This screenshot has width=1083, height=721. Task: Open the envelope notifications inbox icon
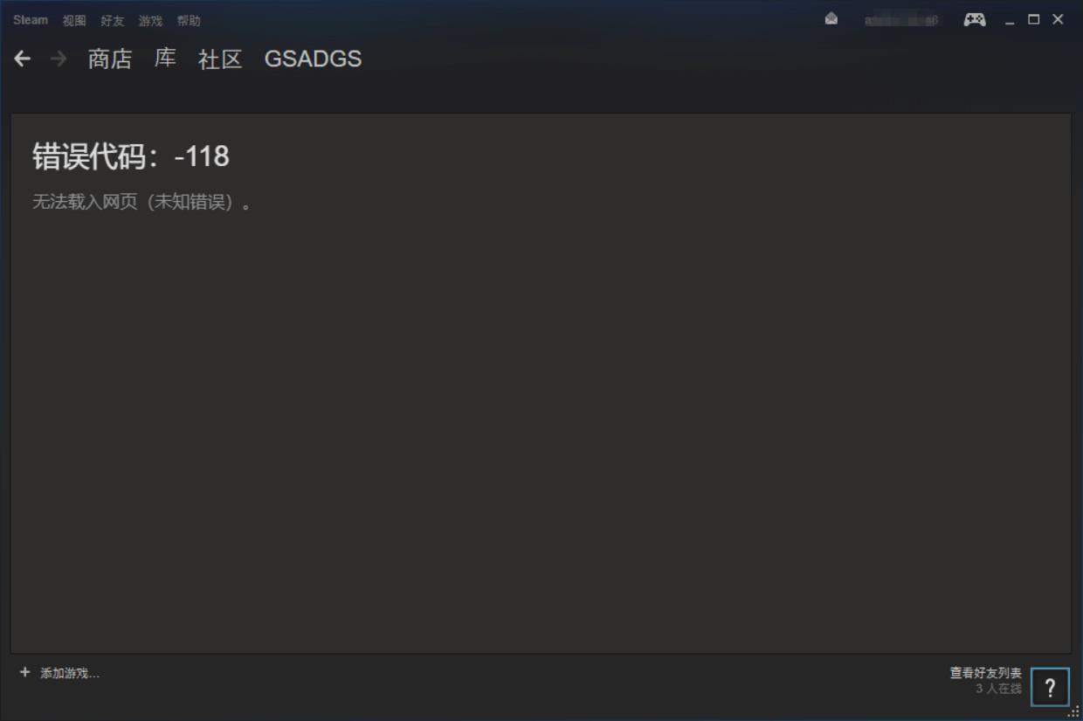coord(831,19)
